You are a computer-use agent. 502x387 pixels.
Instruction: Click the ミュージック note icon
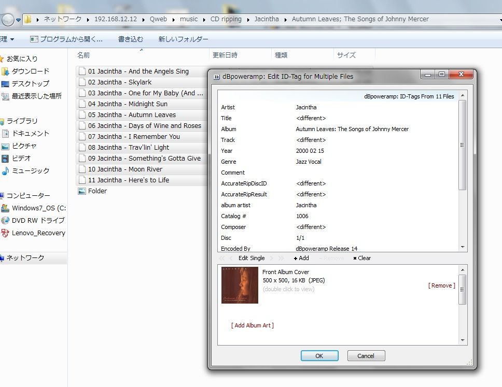click(x=5, y=171)
